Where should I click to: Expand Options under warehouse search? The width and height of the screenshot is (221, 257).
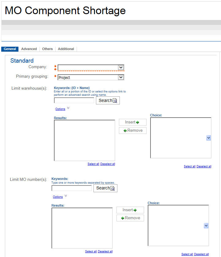tap(60, 109)
